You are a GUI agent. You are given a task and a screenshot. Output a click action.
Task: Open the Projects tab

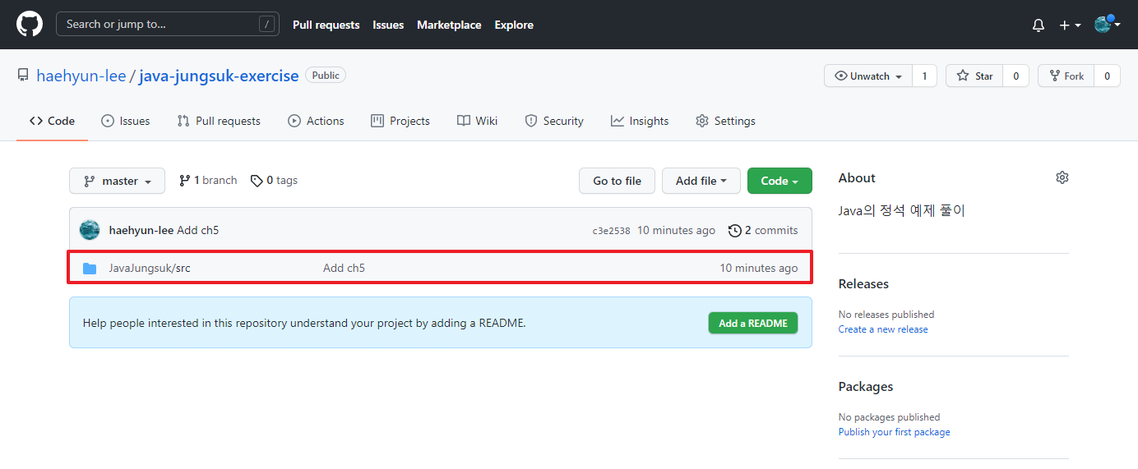(x=400, y=121)
